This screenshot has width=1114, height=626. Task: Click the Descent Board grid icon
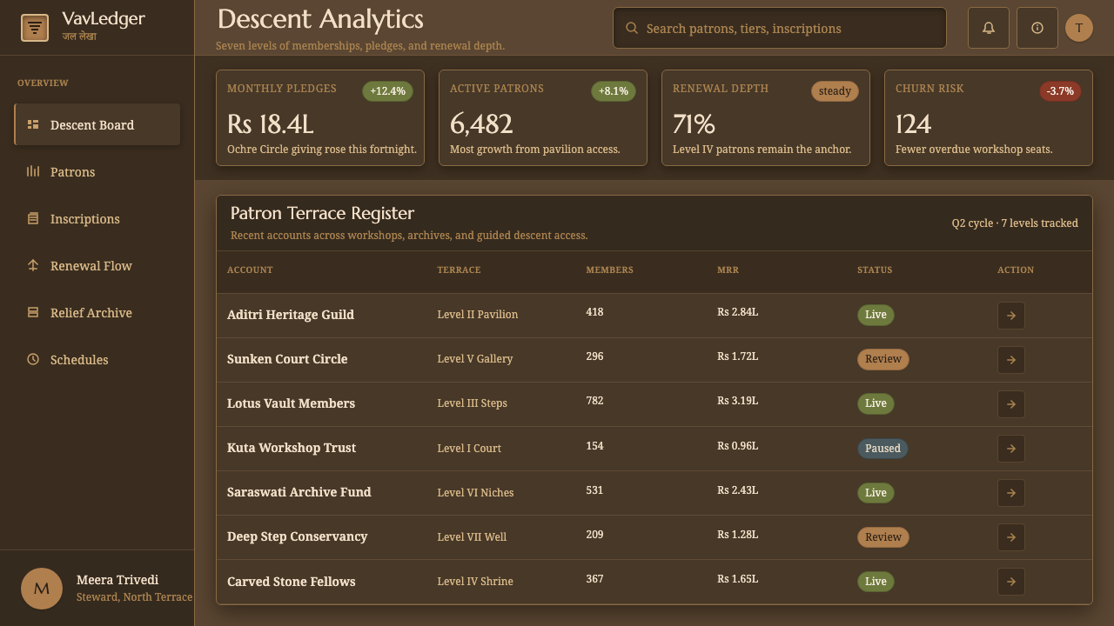point(33,124)
